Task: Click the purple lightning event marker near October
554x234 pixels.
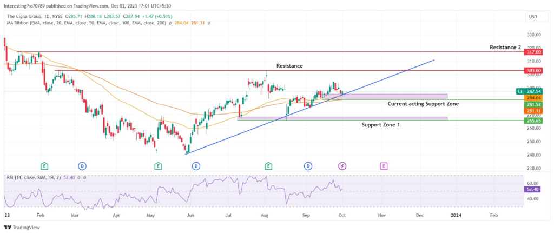Action: coord(342,165)
